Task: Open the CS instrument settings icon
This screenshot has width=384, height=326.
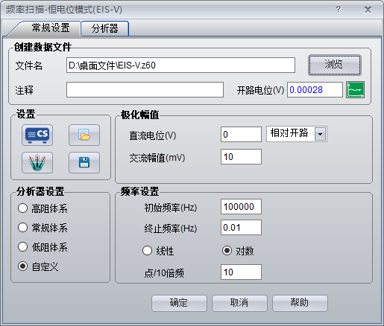Action: pos(37,135)
